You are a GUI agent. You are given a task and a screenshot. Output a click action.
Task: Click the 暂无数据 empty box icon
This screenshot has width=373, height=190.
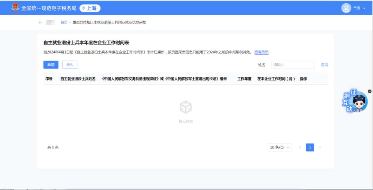click(185, 107)
